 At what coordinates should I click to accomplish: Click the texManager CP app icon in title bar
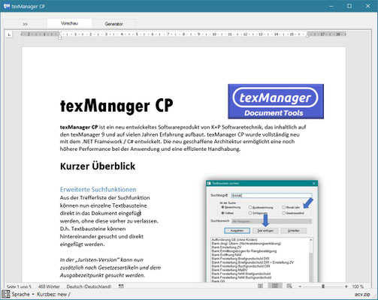[7, 6]
